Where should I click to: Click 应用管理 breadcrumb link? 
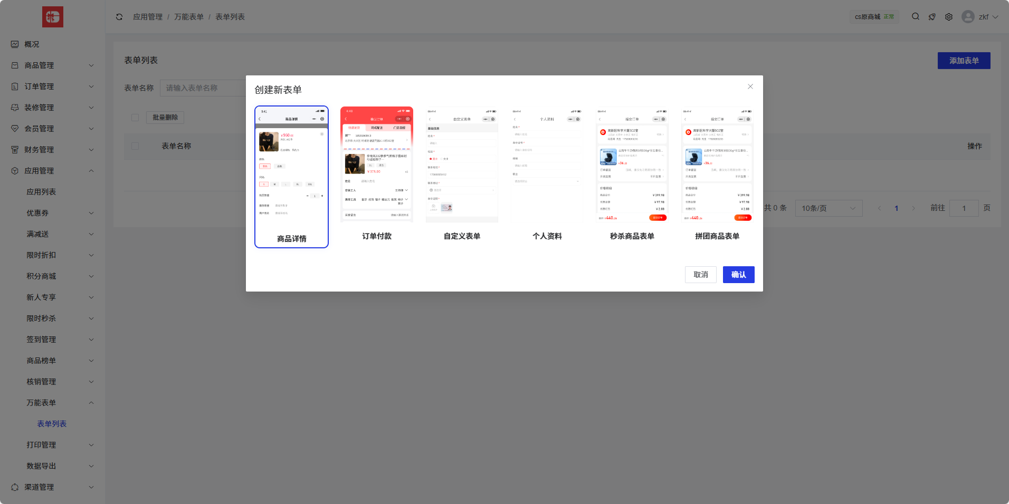tap(148, 17)
